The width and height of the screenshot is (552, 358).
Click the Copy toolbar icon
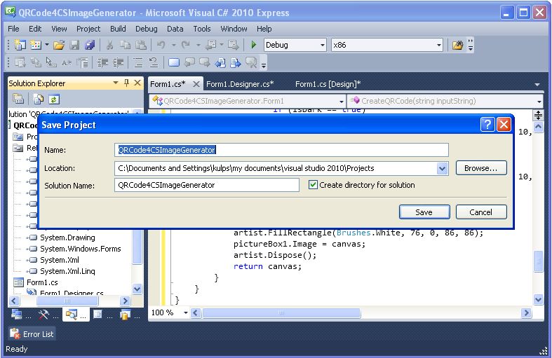pyautogui.click(x=125, y=45)
